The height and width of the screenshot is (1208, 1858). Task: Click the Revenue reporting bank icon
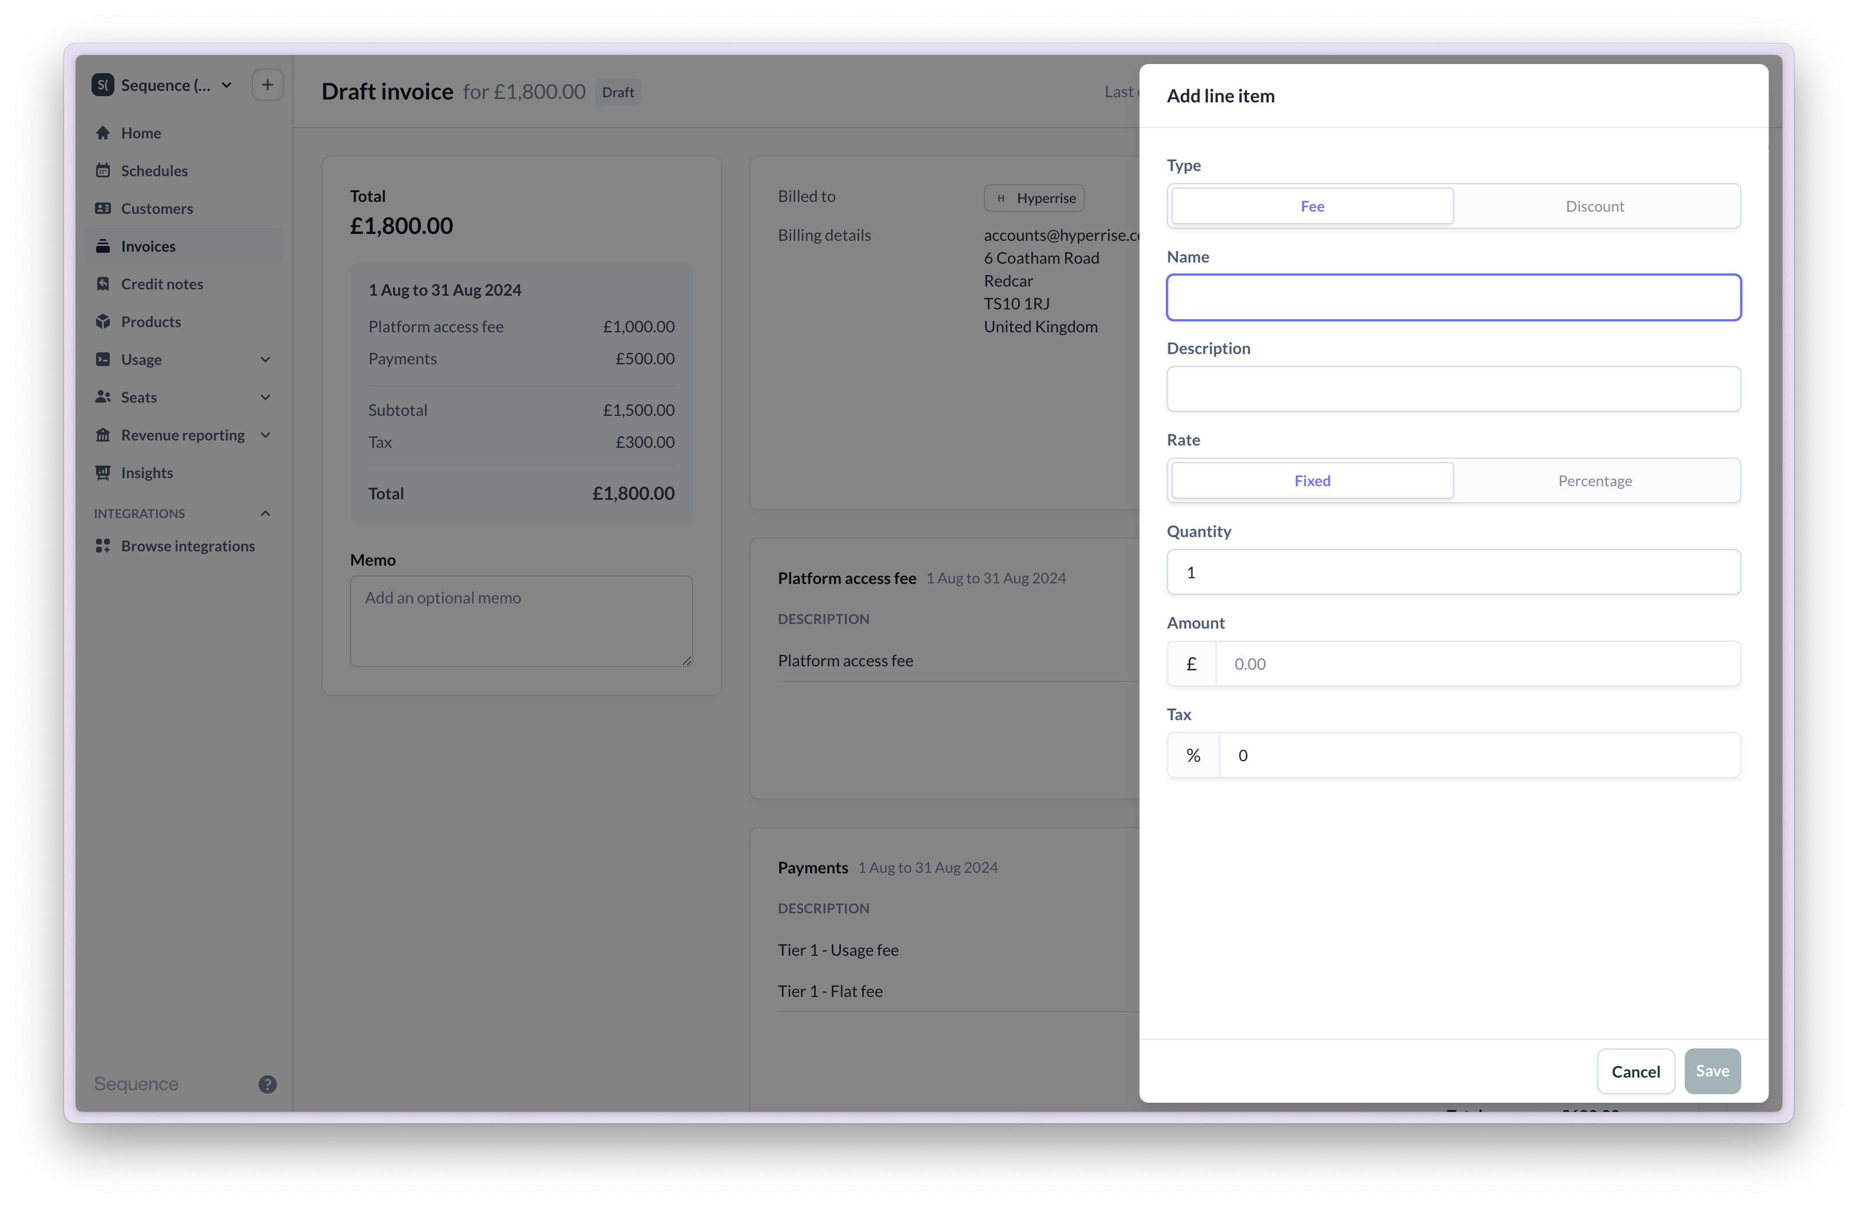[103, 435]
